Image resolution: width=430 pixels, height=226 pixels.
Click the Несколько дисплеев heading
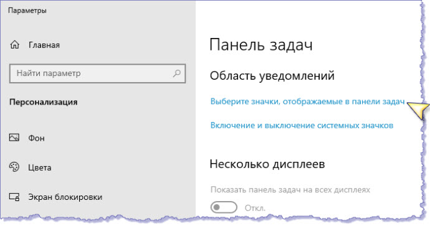pos(267,164)
